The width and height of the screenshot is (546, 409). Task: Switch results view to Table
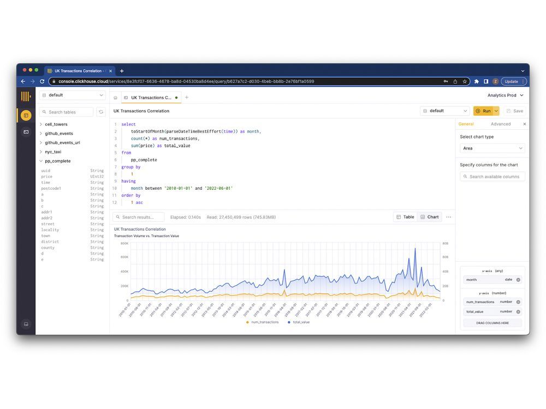pos(405,216)
